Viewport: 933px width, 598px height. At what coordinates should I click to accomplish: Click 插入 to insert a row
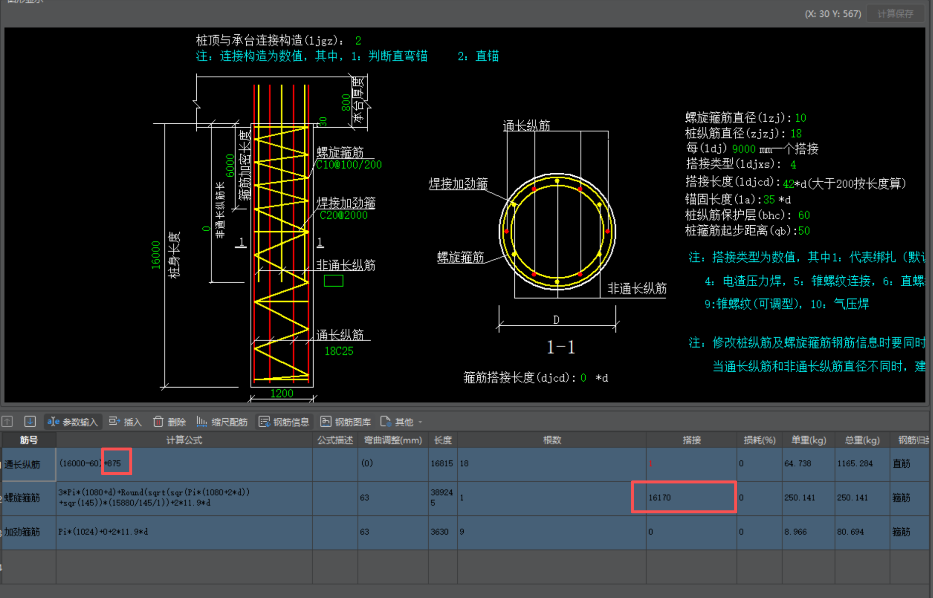(125, 422)
